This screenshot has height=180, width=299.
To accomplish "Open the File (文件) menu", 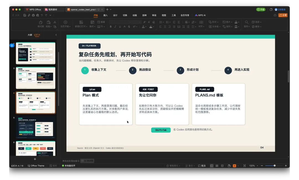I will (x=16, y=15).
